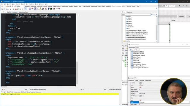The height and width of the screenshot is (106, 190).
Task: Click the Code Explorer vertical scrollbar
Action: pyautogui.click(x=156, y=29)
